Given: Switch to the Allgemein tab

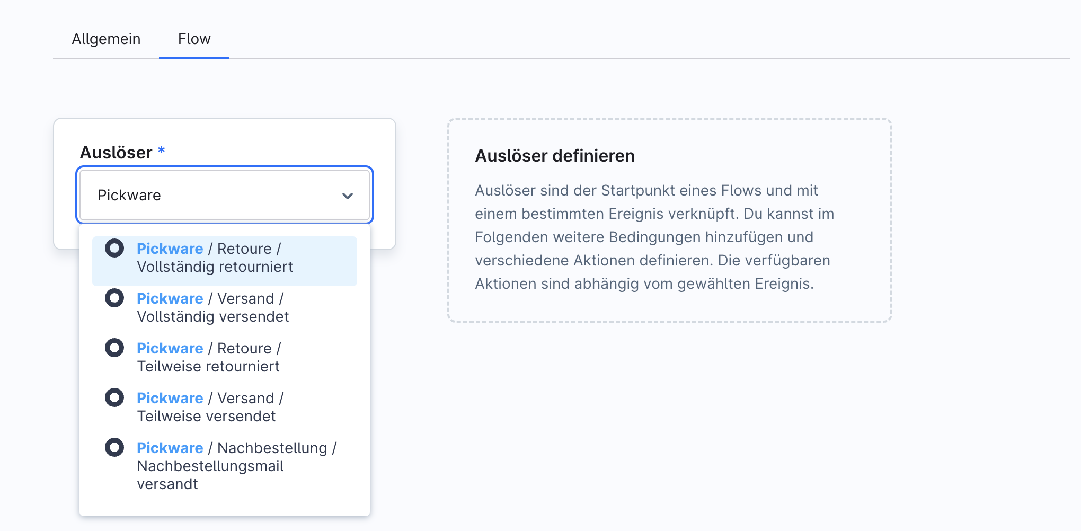Looking at the screenshot, I should pos(106,38).
